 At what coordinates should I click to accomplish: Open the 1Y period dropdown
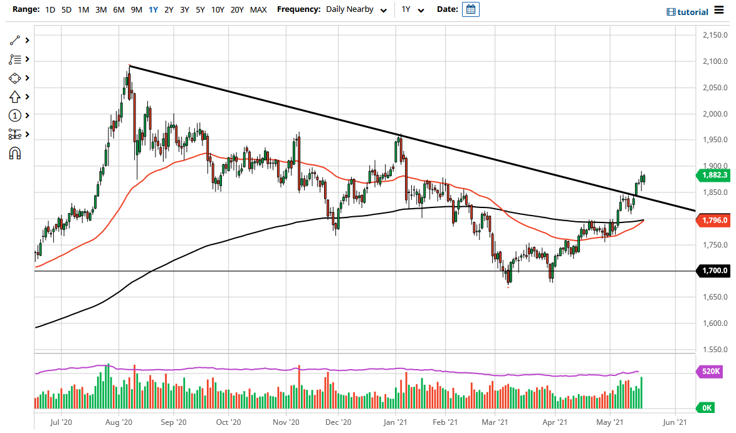coord(413,10)
